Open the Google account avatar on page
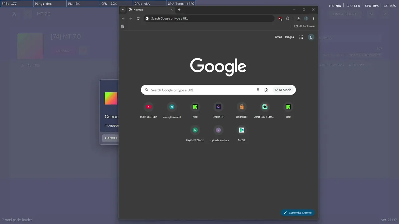 [x=311, y=37]
